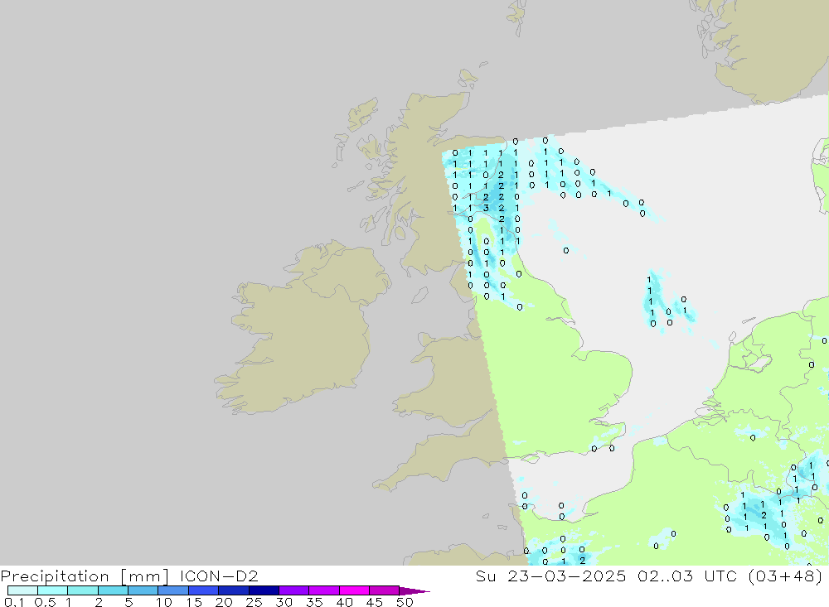
Task: Click the '0.5' legend scale value
Action: pyautogui.click(x=45, y=602)
